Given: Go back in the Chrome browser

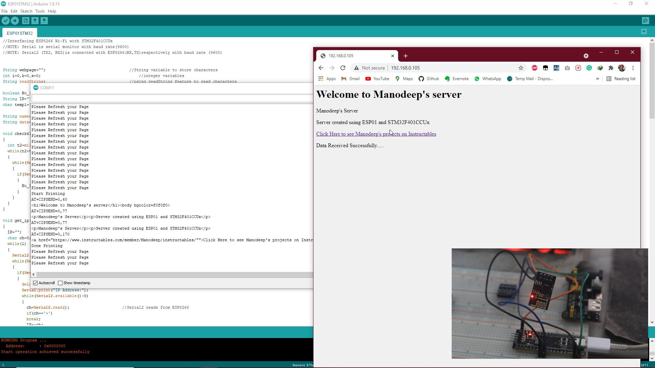Looking at the screenshot, I should point(321,68).
